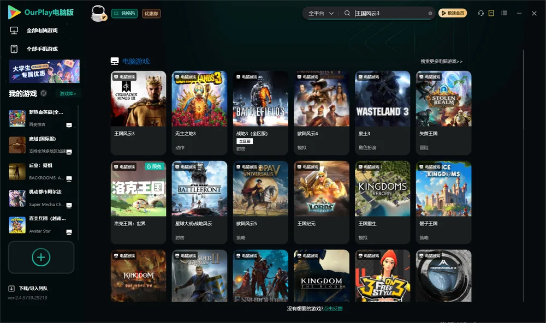The image size is (546, 323).
Task: Click the 点击反馈 feedback link
Action: pos(333,308)
